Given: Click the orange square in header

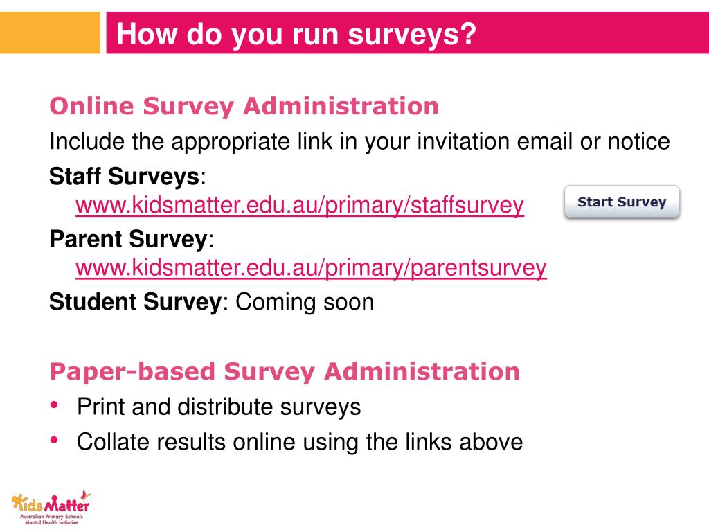Looking at the screenshot, I should (x=50, y=33).
